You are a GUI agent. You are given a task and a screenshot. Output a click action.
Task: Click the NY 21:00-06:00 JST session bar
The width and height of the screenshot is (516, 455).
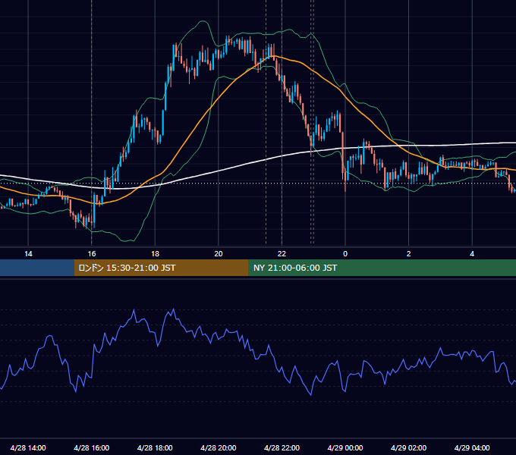pyautogui.click(x=382, y=268)
